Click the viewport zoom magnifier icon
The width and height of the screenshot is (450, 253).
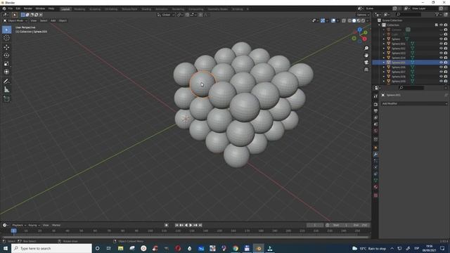pyautogui.click(x=366, y=48)
